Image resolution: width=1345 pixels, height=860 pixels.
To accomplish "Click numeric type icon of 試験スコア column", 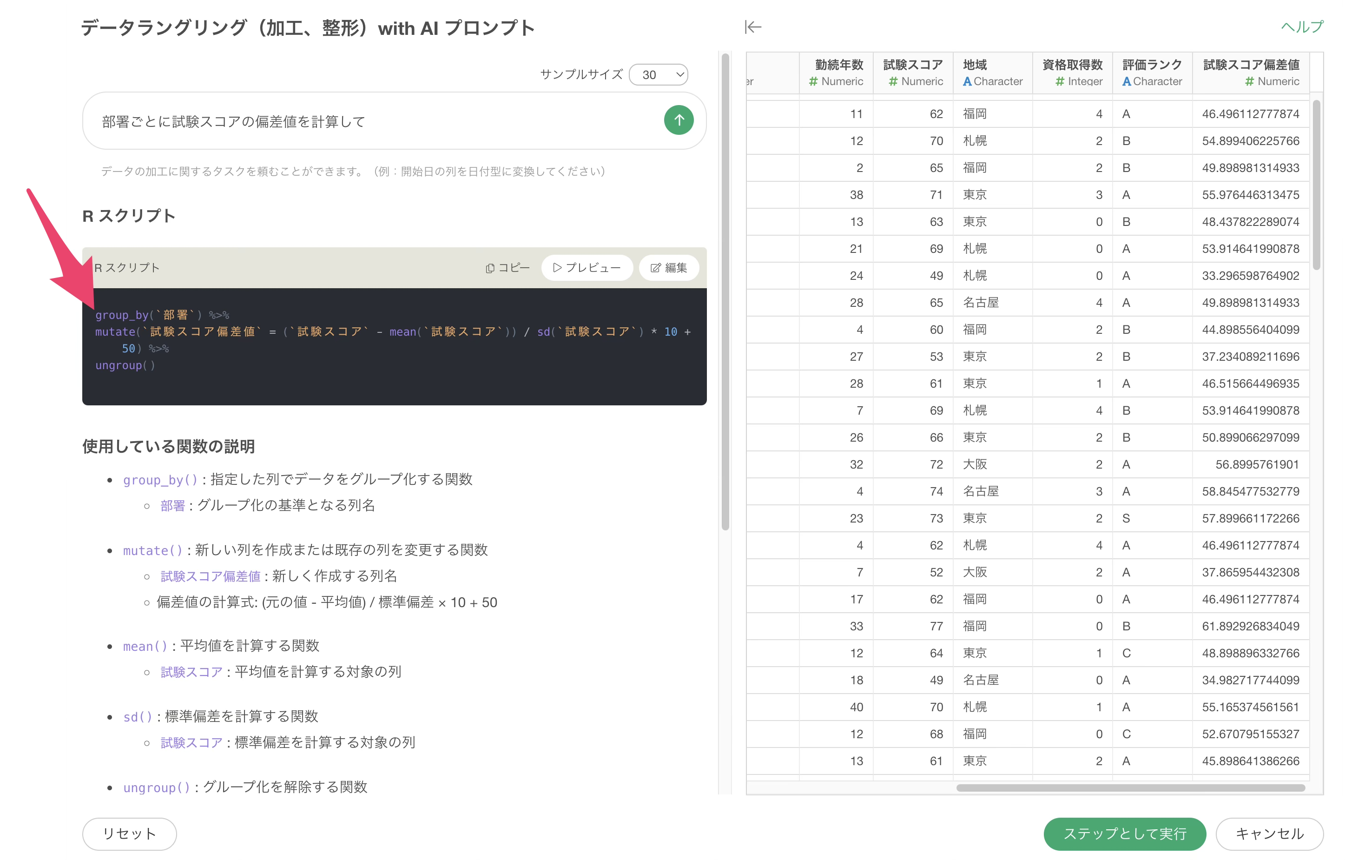I will pyautogui.click(x=893, y=82).
